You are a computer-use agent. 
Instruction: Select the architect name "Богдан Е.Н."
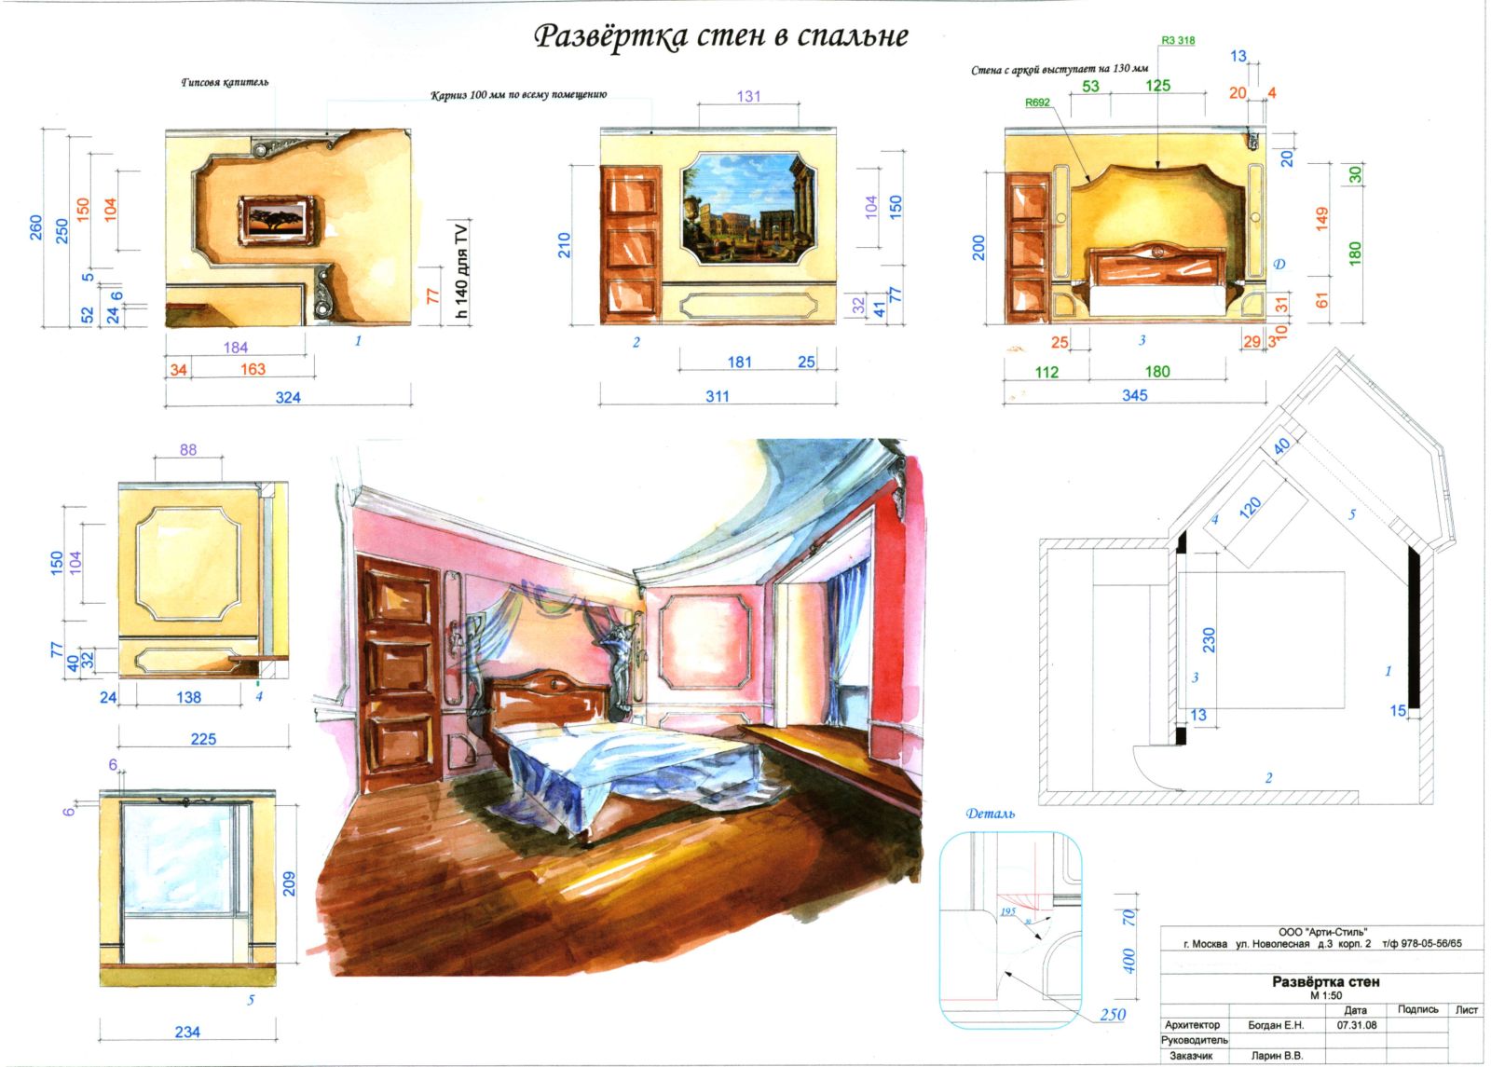click(1276, 1025)
